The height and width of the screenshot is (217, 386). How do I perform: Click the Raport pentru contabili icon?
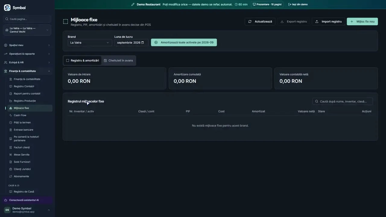(11, 94)
